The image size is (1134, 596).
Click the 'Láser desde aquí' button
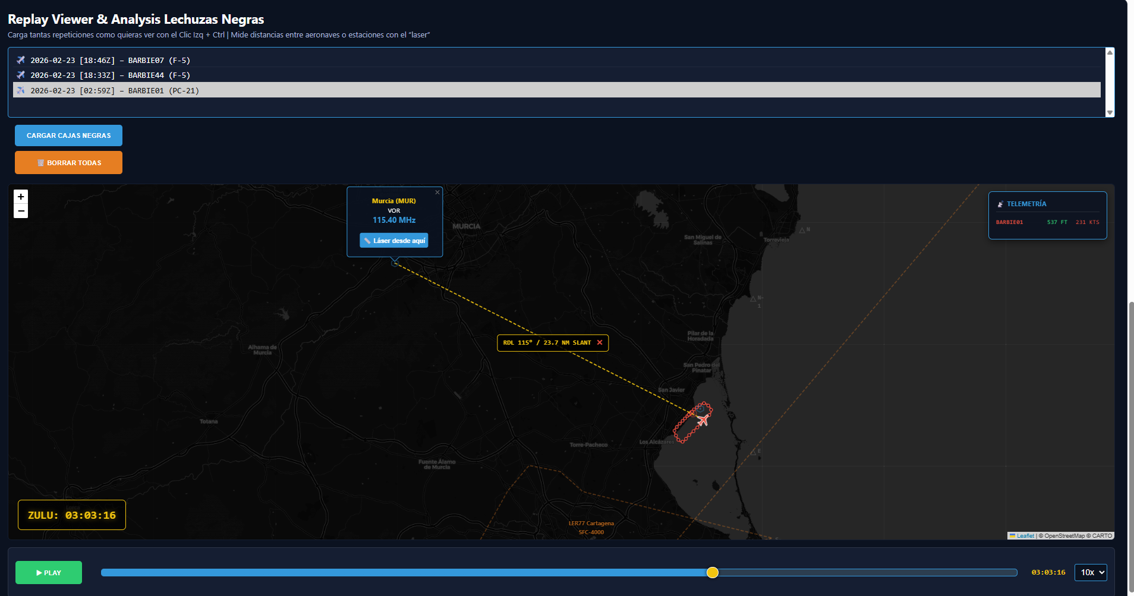coord(394,241)
